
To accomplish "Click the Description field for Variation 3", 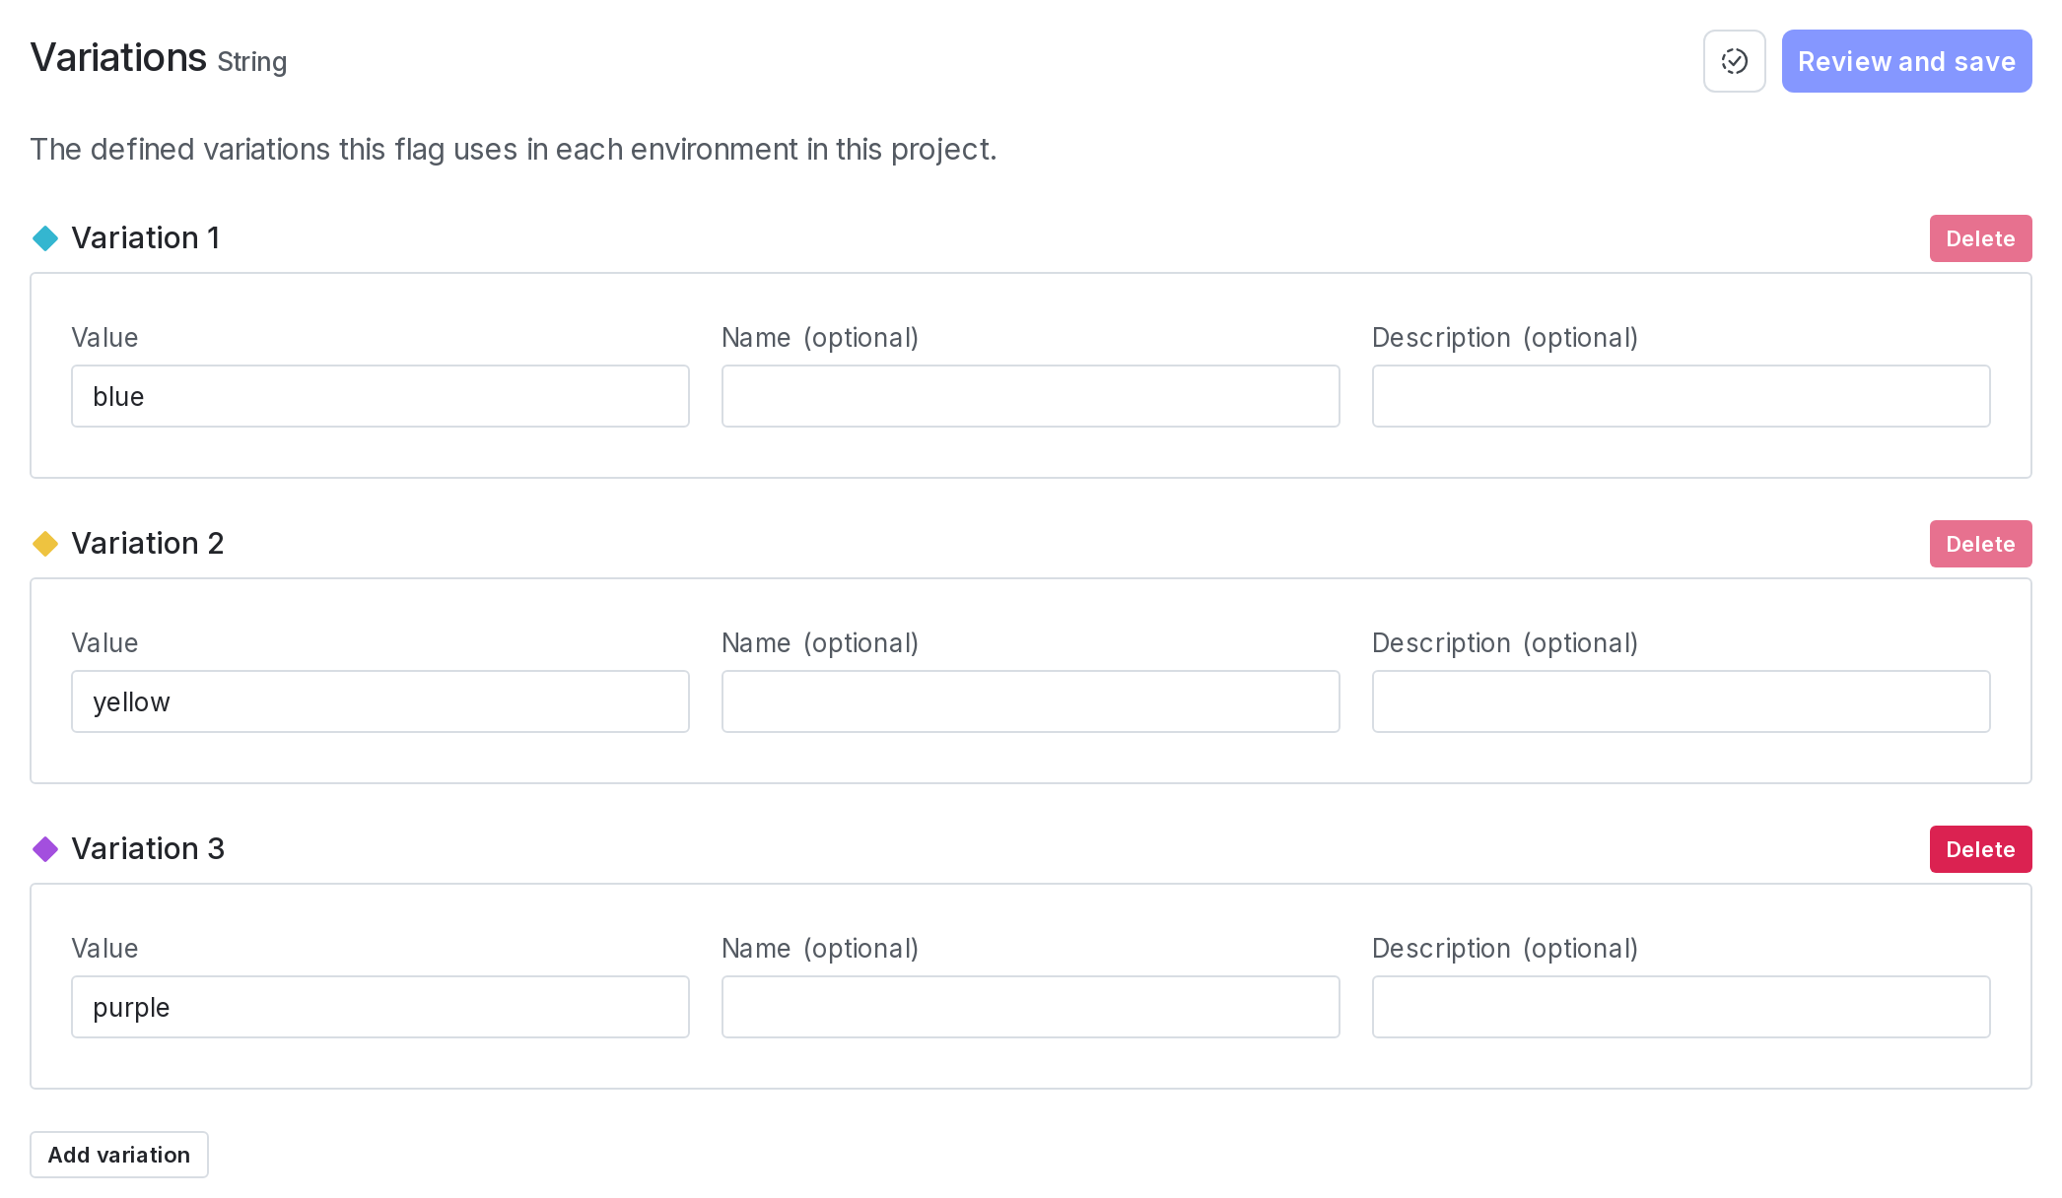I will point(1681,1007).
